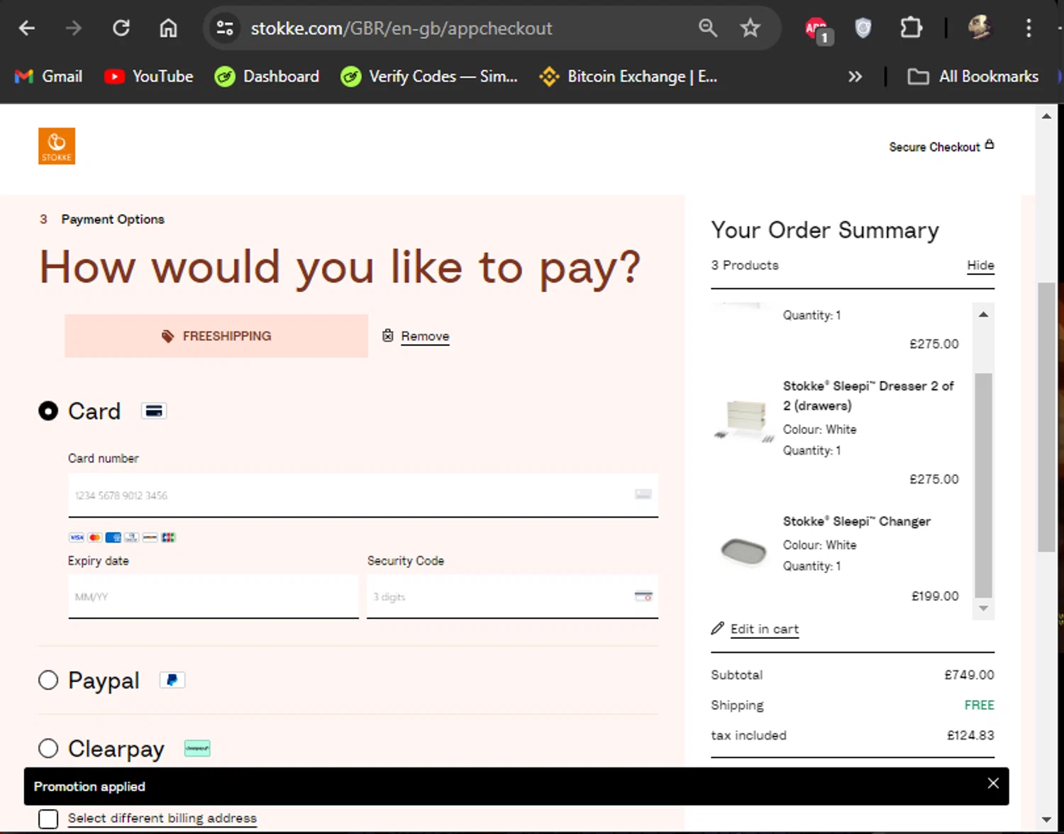Select the Clearpay payment option
This screenshot has height=834, width=1064.
pos(48,748)
